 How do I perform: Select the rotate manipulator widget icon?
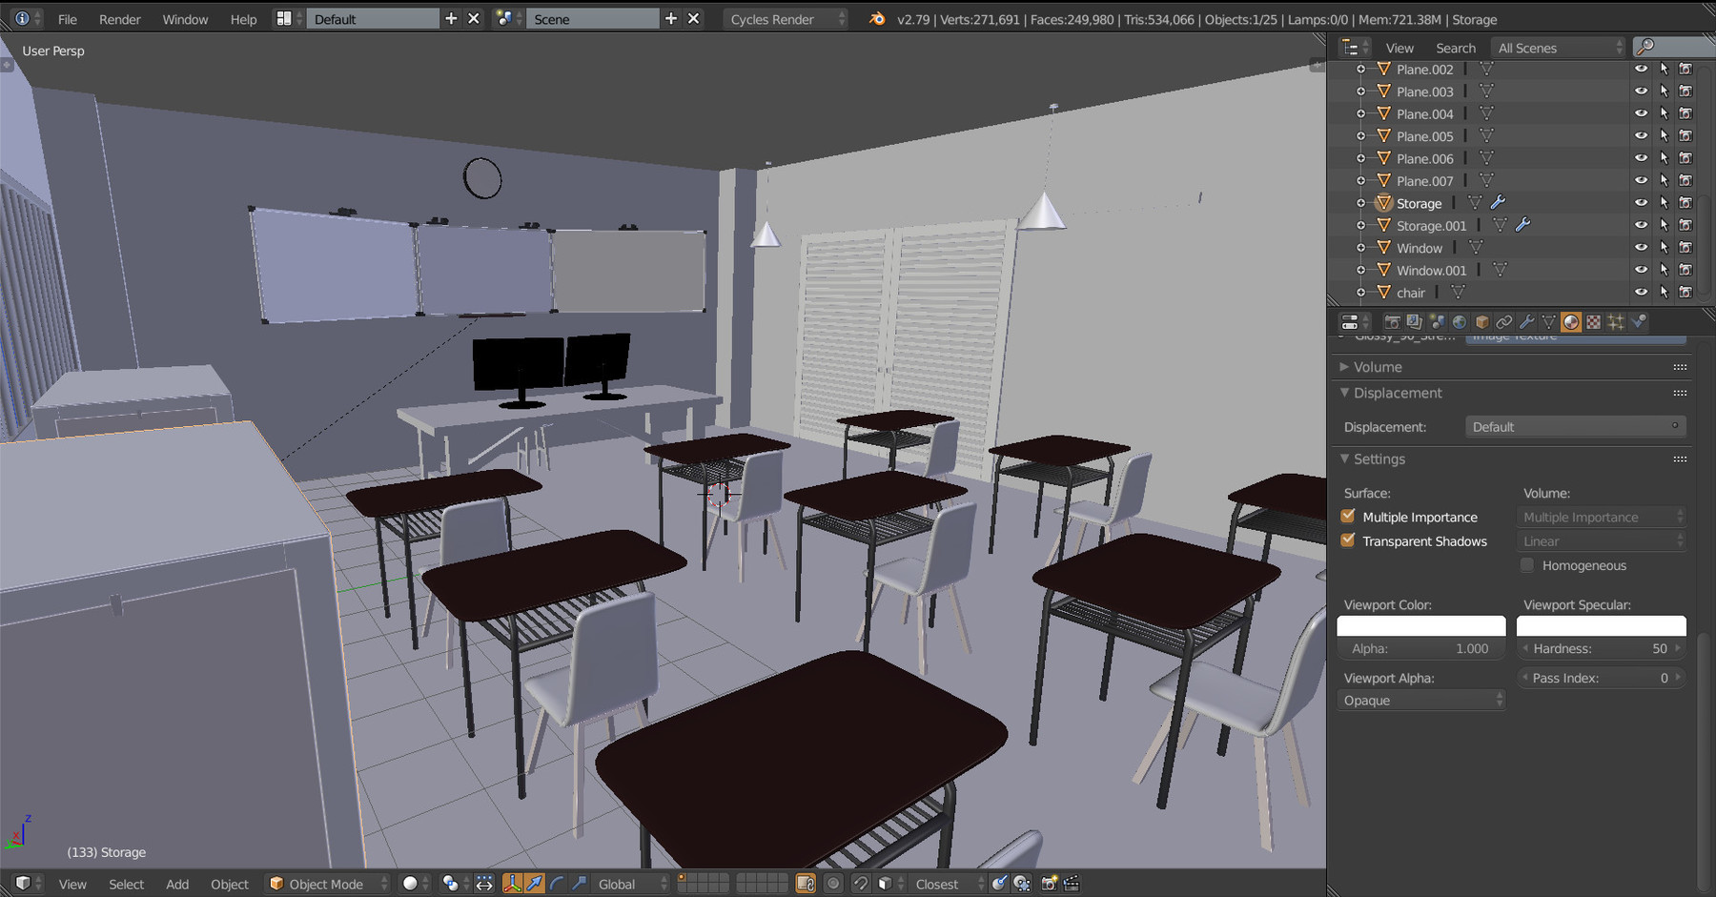tap(555, 884)
